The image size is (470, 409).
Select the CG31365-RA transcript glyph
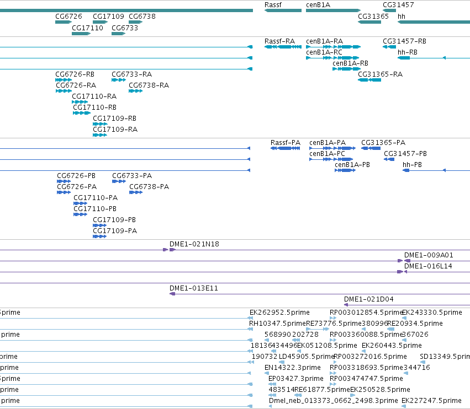[x=369, y=80]
